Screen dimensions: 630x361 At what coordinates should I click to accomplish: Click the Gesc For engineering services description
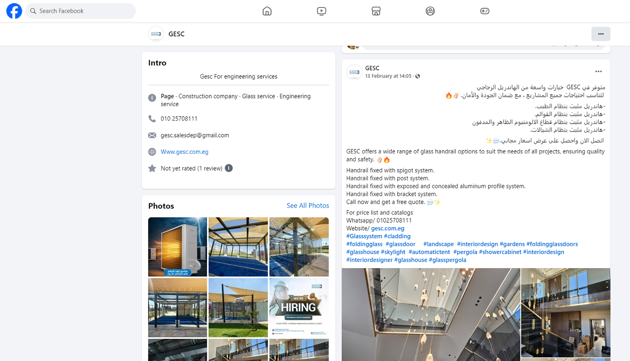pos(239,76)
